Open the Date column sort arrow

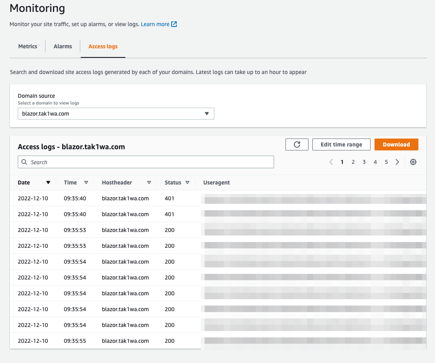coord(48,182)
